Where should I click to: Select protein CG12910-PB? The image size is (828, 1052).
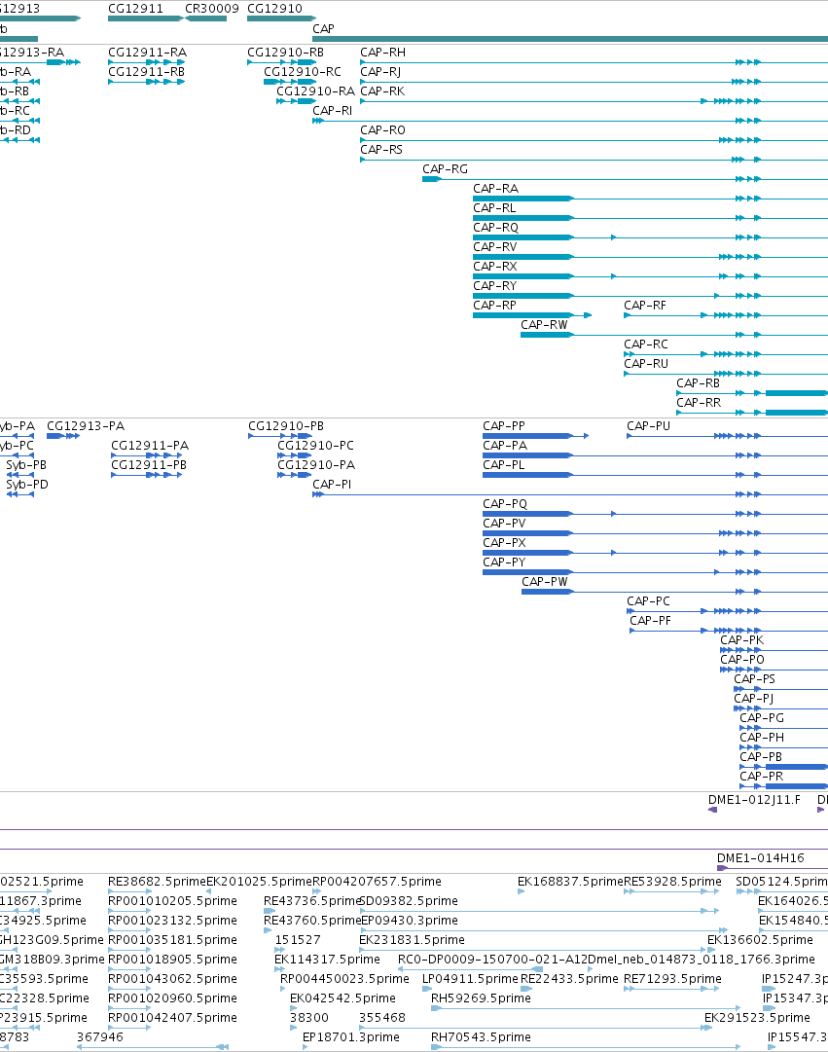[x=286, y=426]
